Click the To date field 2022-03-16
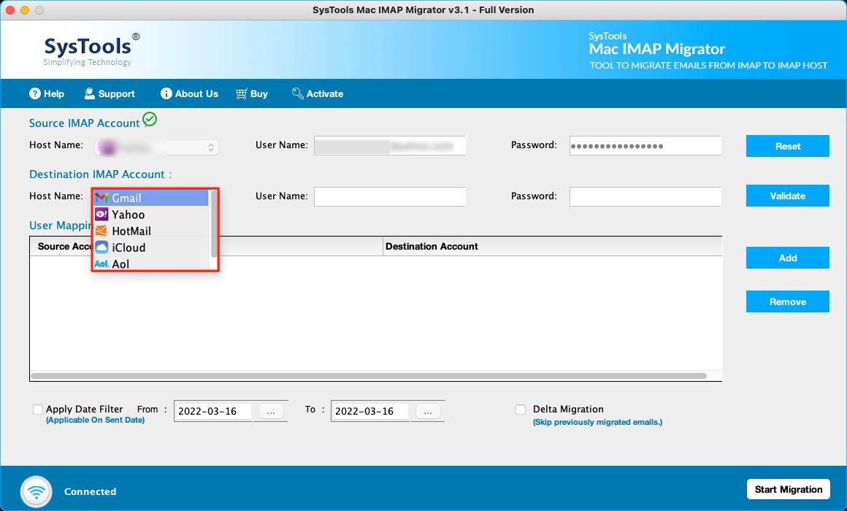Screen dimensions: 847x511 (370, 411)
